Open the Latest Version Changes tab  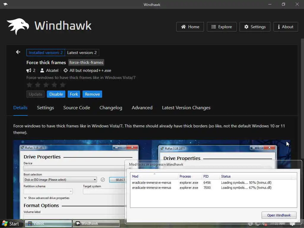[x=186, y=108]
